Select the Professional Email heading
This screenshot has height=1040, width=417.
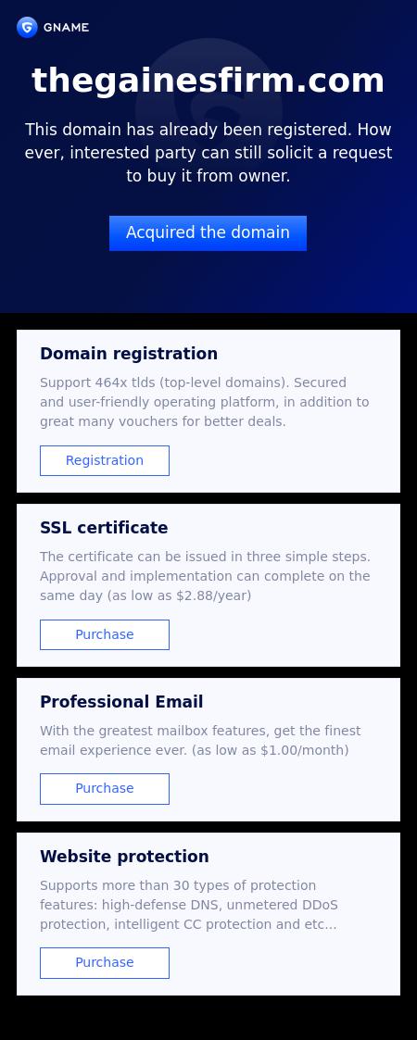point(121,702)
